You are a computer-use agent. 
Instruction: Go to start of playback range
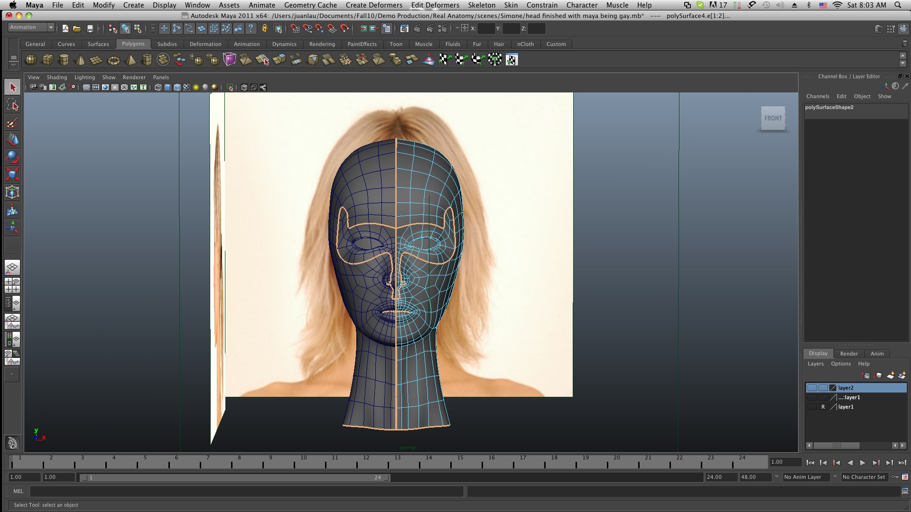(810, 463)
